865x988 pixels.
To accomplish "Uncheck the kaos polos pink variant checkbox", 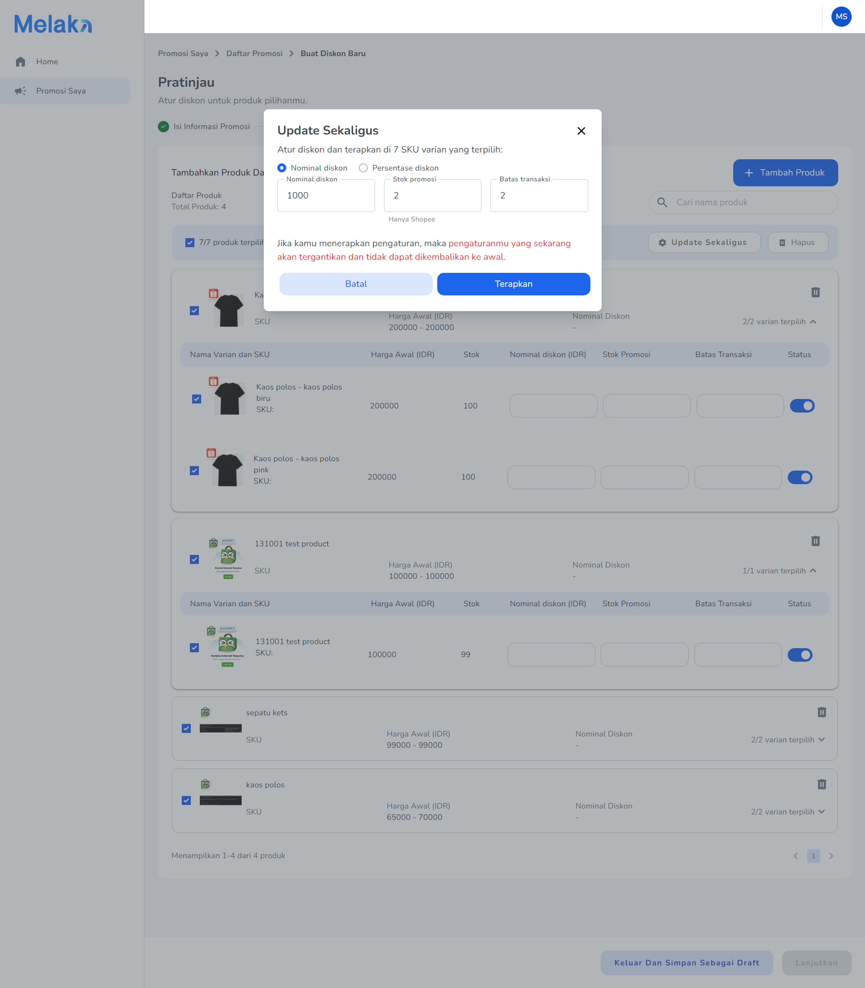I will [x=195, y=471].
